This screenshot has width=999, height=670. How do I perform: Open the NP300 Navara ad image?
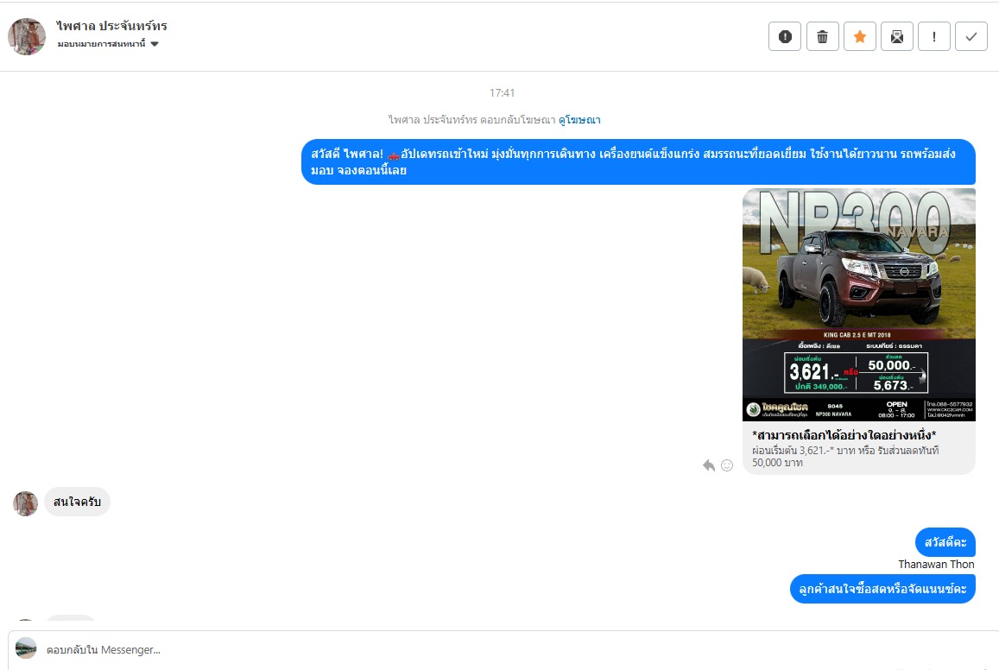[859, 305]
